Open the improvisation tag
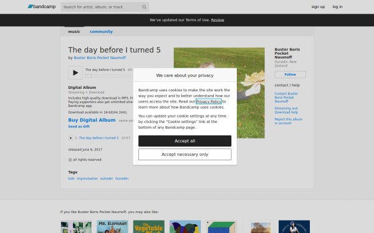 click(x=87, y=178)
